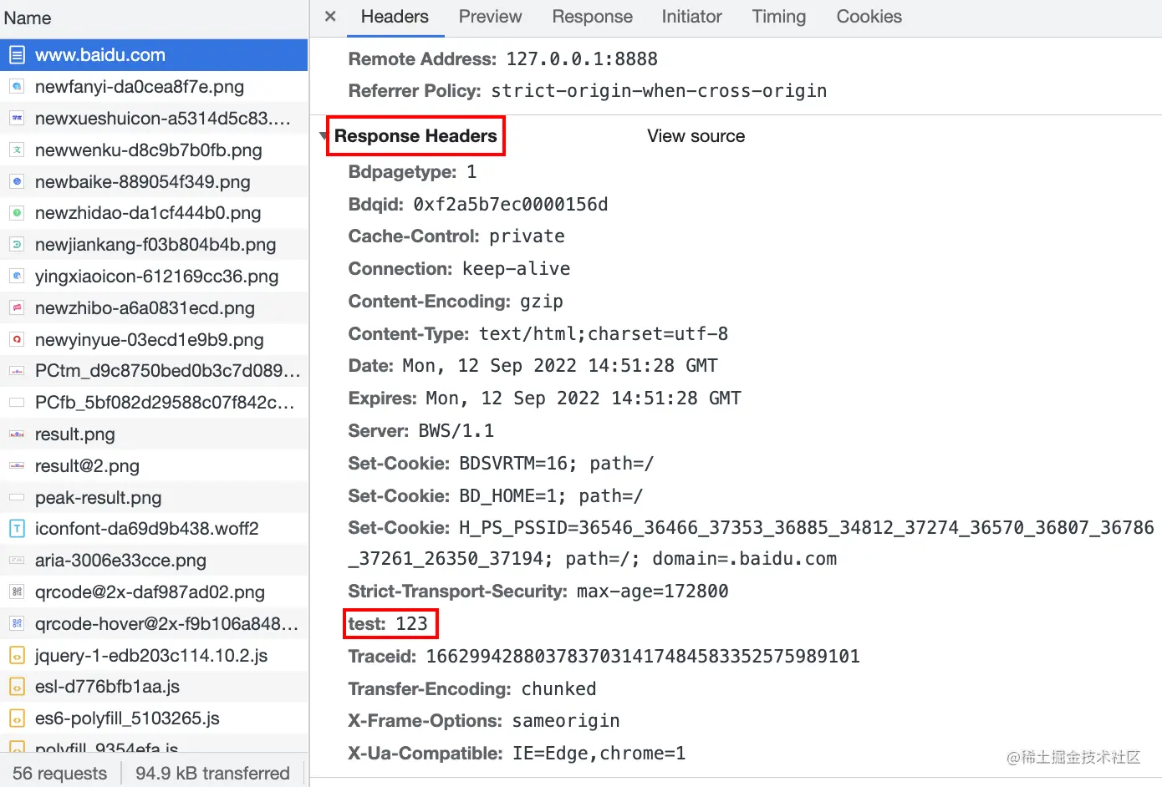Open the Timing tab
The height and width of the screenshot is (787, 1162).
(x=779, y=17)
